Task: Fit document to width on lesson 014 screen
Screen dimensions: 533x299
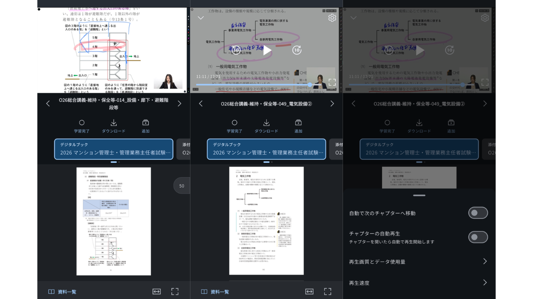Action: (x=156, y=292)
